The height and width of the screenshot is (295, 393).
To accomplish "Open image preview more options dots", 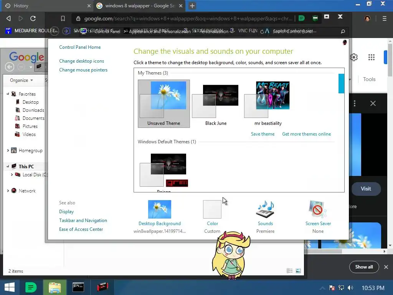I will click(354, 103).
